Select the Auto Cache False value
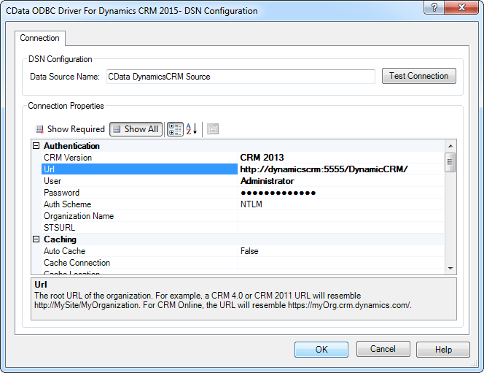 [x=340, y=251]
